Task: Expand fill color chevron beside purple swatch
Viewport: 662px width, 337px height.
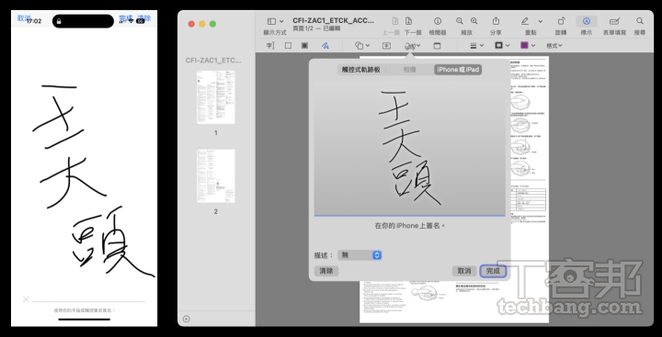Action: (x=533, y=46)
